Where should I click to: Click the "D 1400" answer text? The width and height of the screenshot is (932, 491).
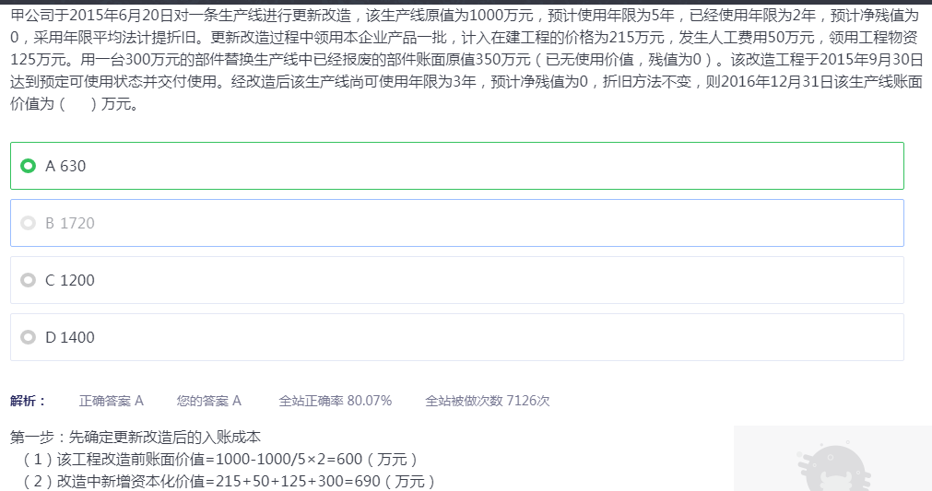coord(70,337)
